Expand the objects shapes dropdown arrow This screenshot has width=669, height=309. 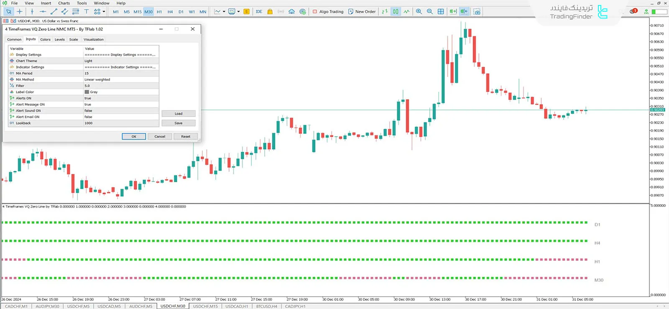point(104,12)
